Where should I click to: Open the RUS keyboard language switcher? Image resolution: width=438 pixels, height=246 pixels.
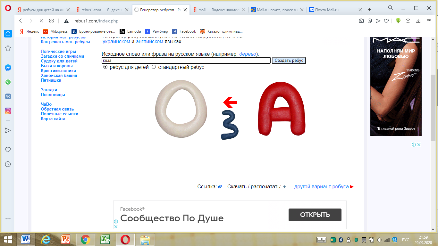pyautogui.click(x=406, y=240)
